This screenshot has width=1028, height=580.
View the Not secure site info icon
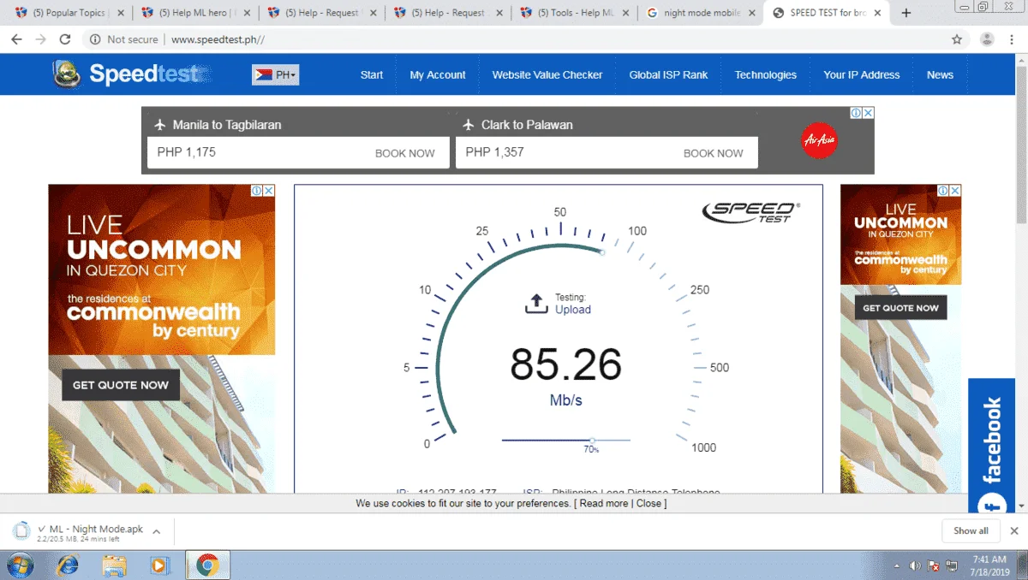click(x=95, y=39)
